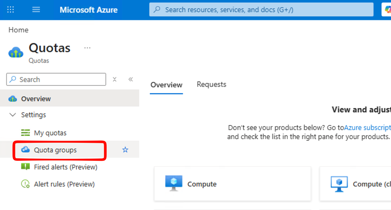Click the Compute (classic) monitor icon
The width and height of the screenshot is (391, 210).
pyautogui.click(x=339, y=184)
